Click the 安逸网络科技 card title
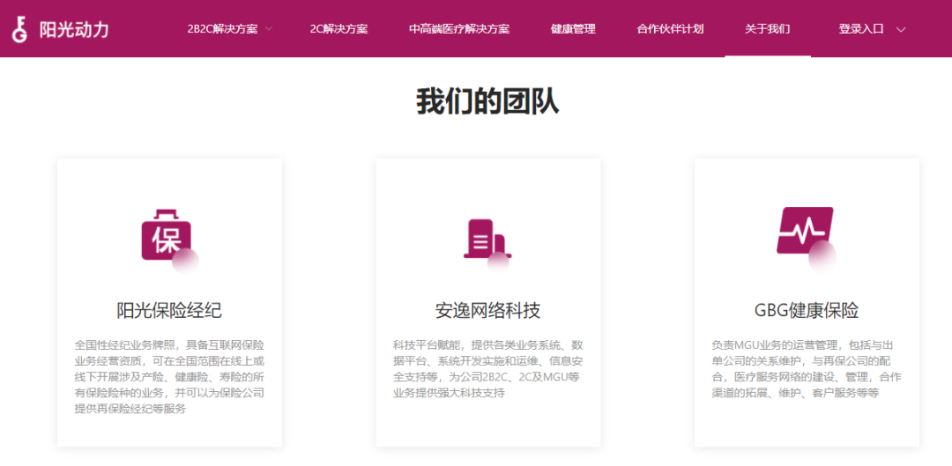The height and width of the screenshot is (466, 952). click(x=487, y=311)
